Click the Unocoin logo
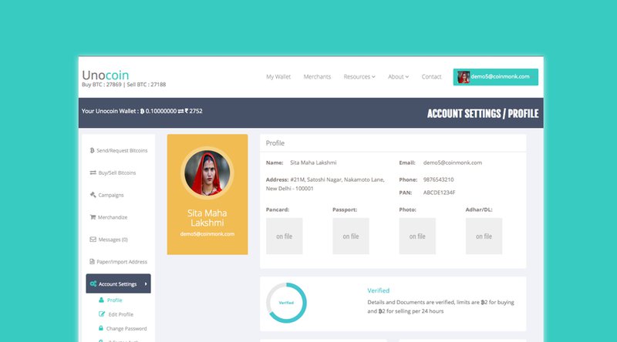 pyautogui.click(x=106, y=75)
